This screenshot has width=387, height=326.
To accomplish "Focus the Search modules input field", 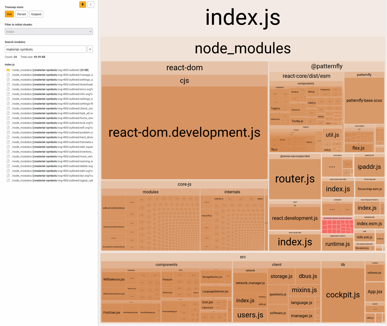I will tap(46, 49).
